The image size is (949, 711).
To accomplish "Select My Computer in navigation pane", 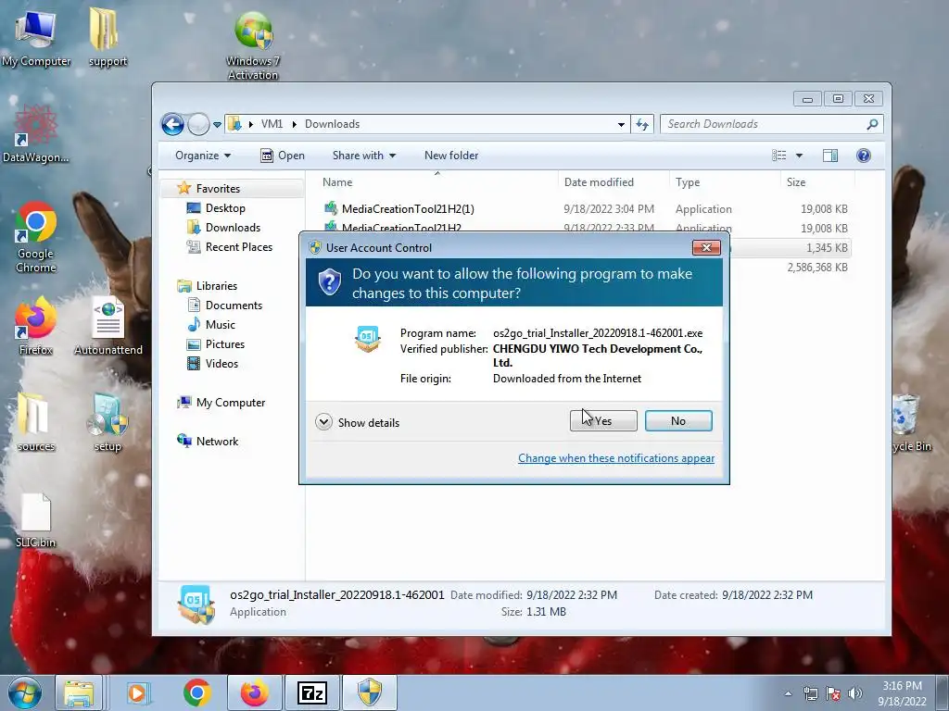I will 231,403.
